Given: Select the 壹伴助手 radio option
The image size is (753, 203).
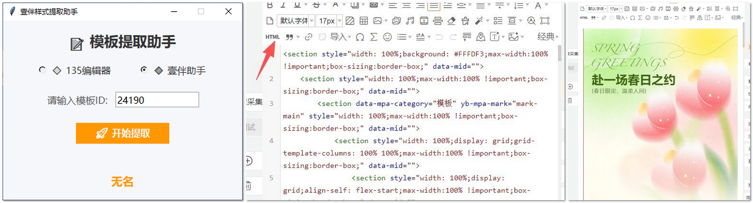Looking at the screenshot, I should (144, 70).
